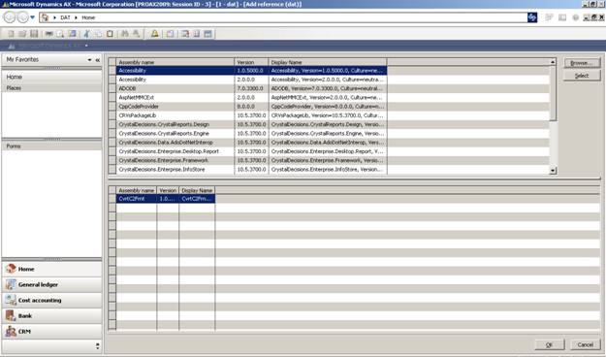Select CrystalDecisions.CrystalReports.Engine row
Image resolution: width=606 pixels, height=357 pixels.
251,134
